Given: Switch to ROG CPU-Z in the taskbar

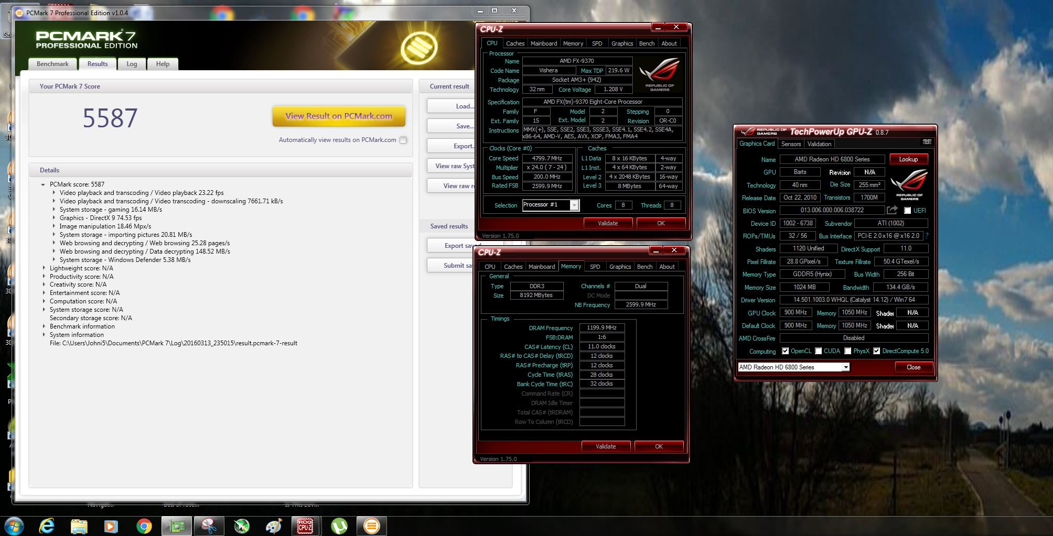Looking at the screenshot, I should click(306, 526).
